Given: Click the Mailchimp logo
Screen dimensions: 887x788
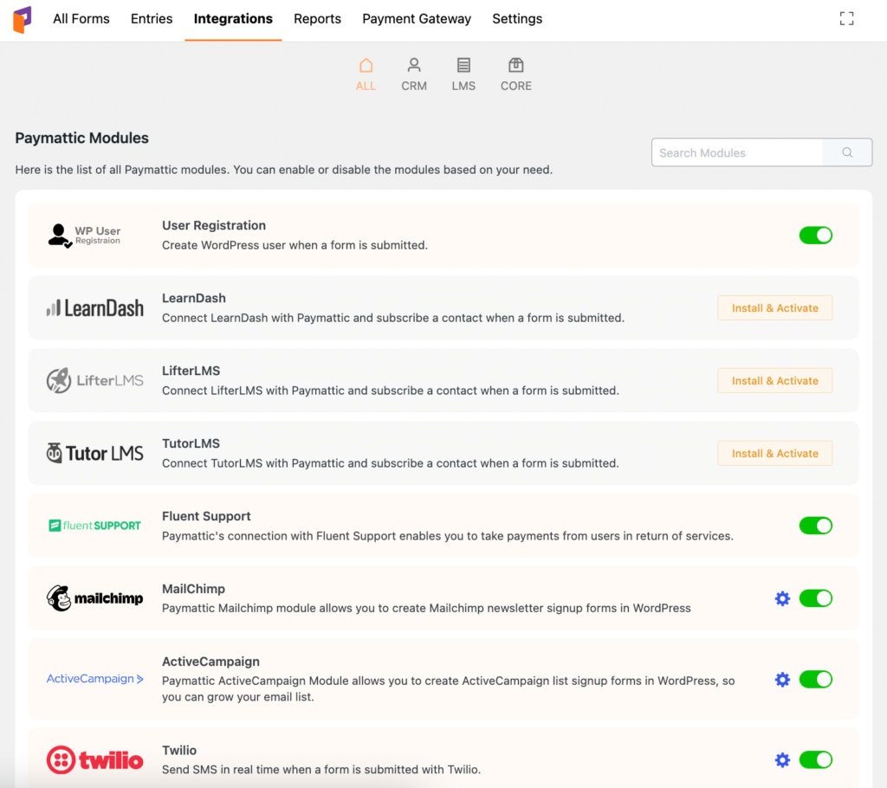Looking at the screenshot, I should tap(95, 598).
